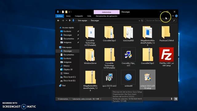Click the Administrar contextual tab

(x=107, y=12)
